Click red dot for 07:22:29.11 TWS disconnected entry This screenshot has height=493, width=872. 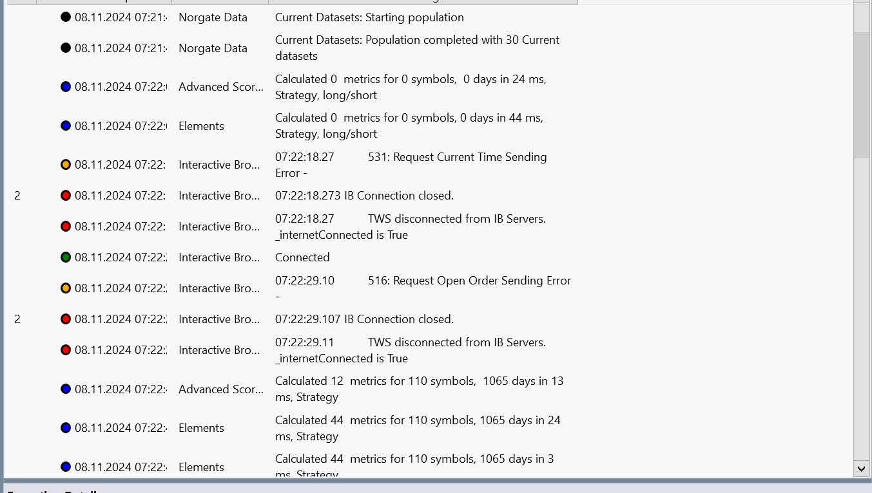click(66, 350)
